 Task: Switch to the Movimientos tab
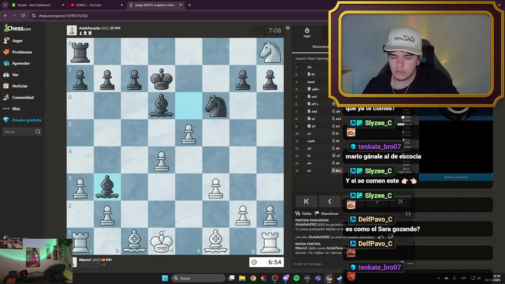coord(320,47)
